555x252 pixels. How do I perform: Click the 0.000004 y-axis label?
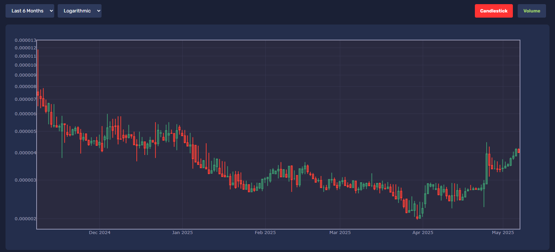(25, 153)
